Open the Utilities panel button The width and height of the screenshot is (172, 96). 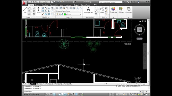[121, 10]
